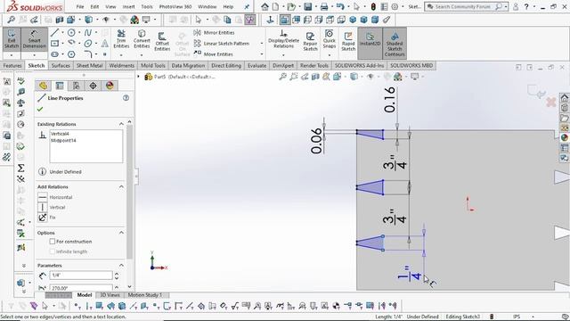Click Convert Entities tool
The image size is (570, 321).
(x=142, y=39)
